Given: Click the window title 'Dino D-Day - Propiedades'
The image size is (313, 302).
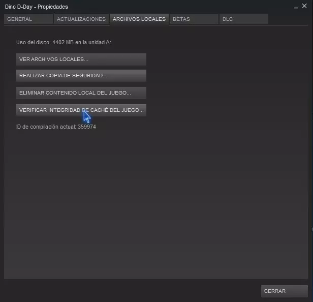Looking at the screenshot, I should tap(37, 7).
